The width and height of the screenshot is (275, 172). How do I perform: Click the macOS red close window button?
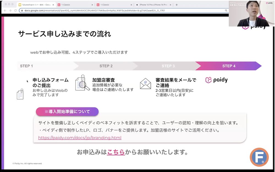point(6,4)
